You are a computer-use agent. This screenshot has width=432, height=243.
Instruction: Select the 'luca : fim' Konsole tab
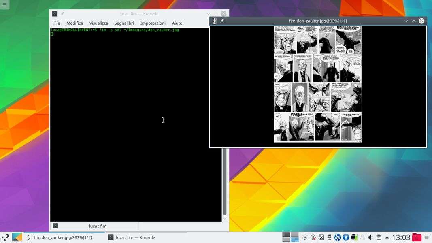pyautogui.click(x=94, y=226)
